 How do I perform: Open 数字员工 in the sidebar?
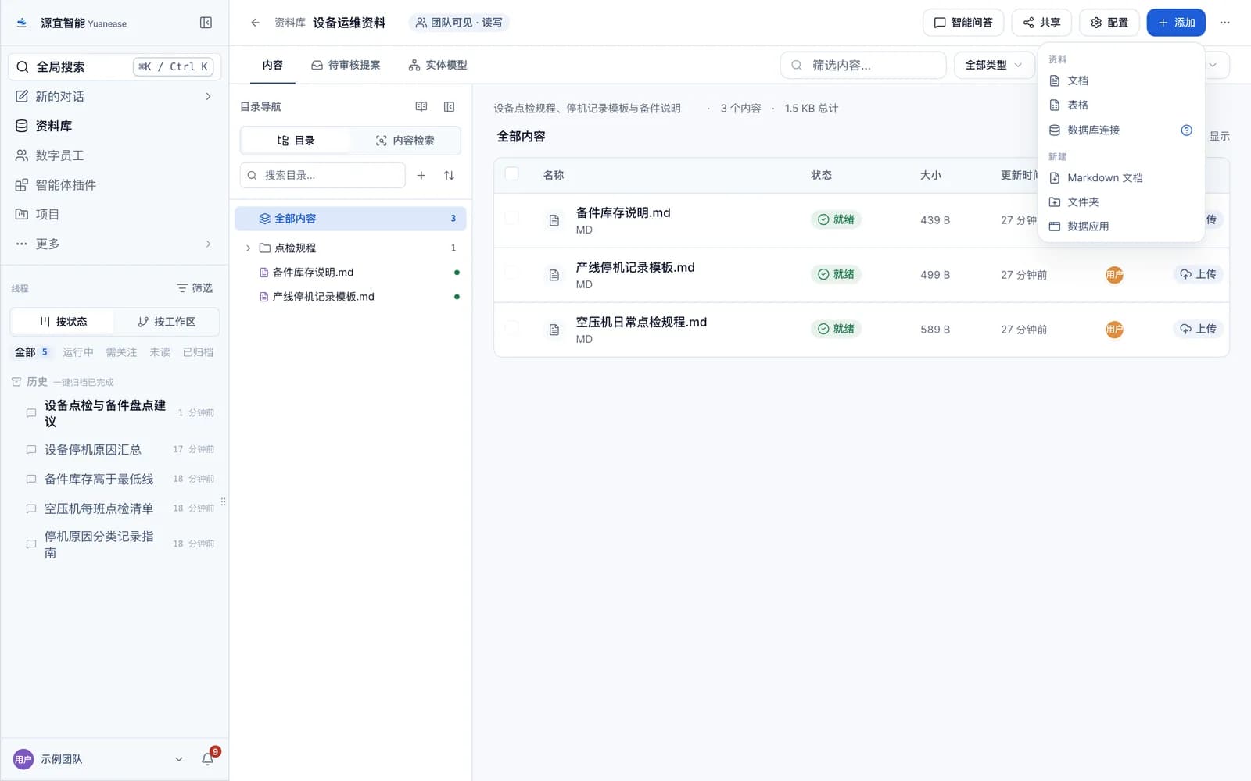point(113,155)
